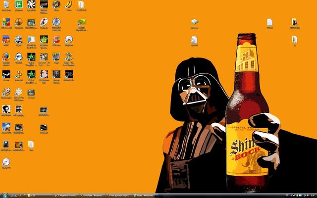317x198 pixels.
Task: Switch to the 'Post a picture' taskbar button
Action: coord(119,196)
